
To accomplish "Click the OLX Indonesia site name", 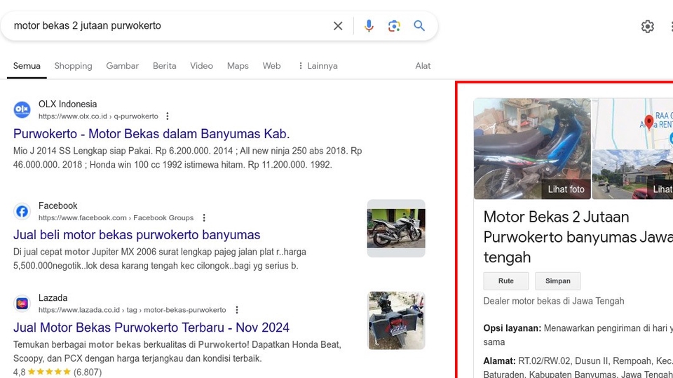I will tap(67, 104).
